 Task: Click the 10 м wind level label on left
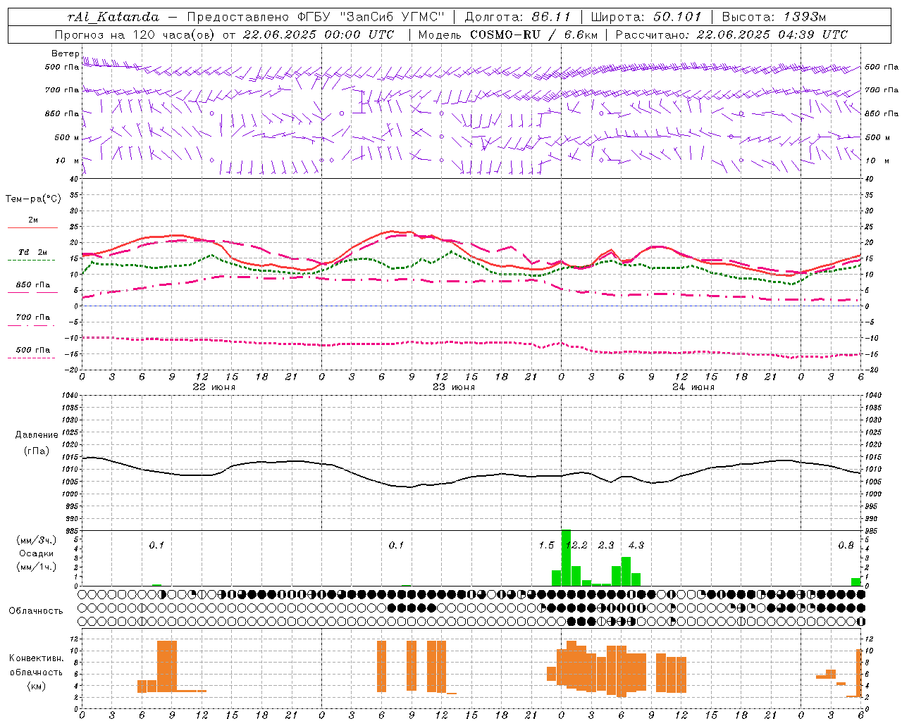[x=68, y=161]
